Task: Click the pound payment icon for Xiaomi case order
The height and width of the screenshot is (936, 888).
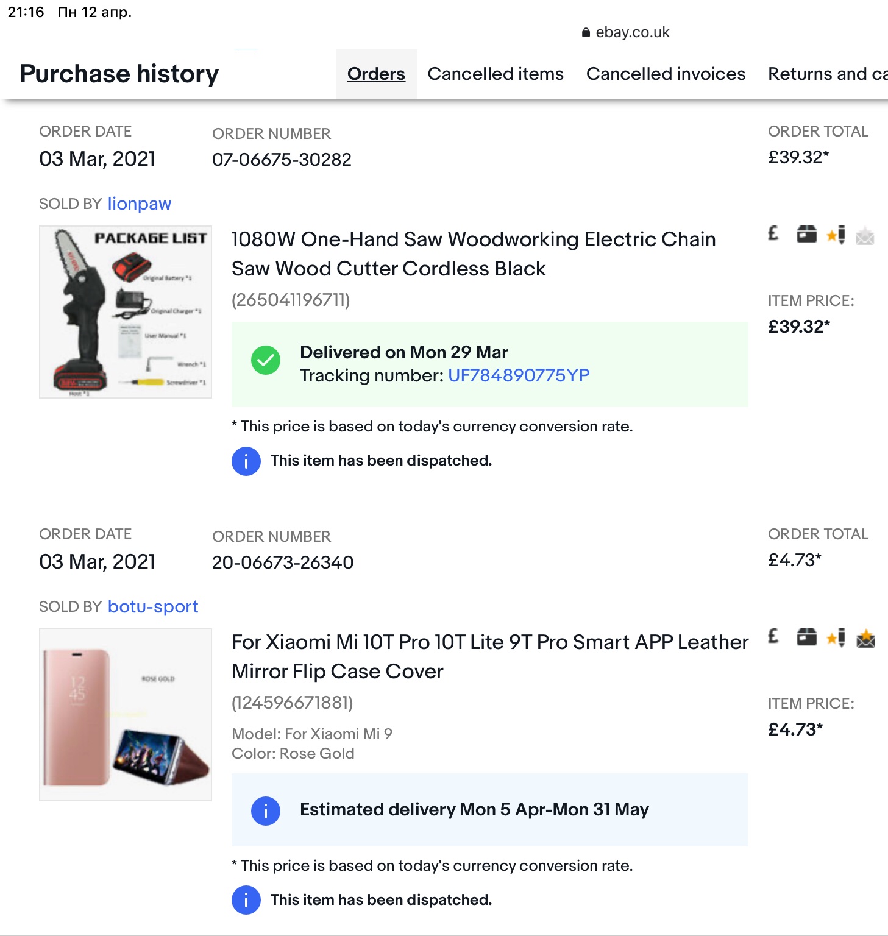Action: 773,637
